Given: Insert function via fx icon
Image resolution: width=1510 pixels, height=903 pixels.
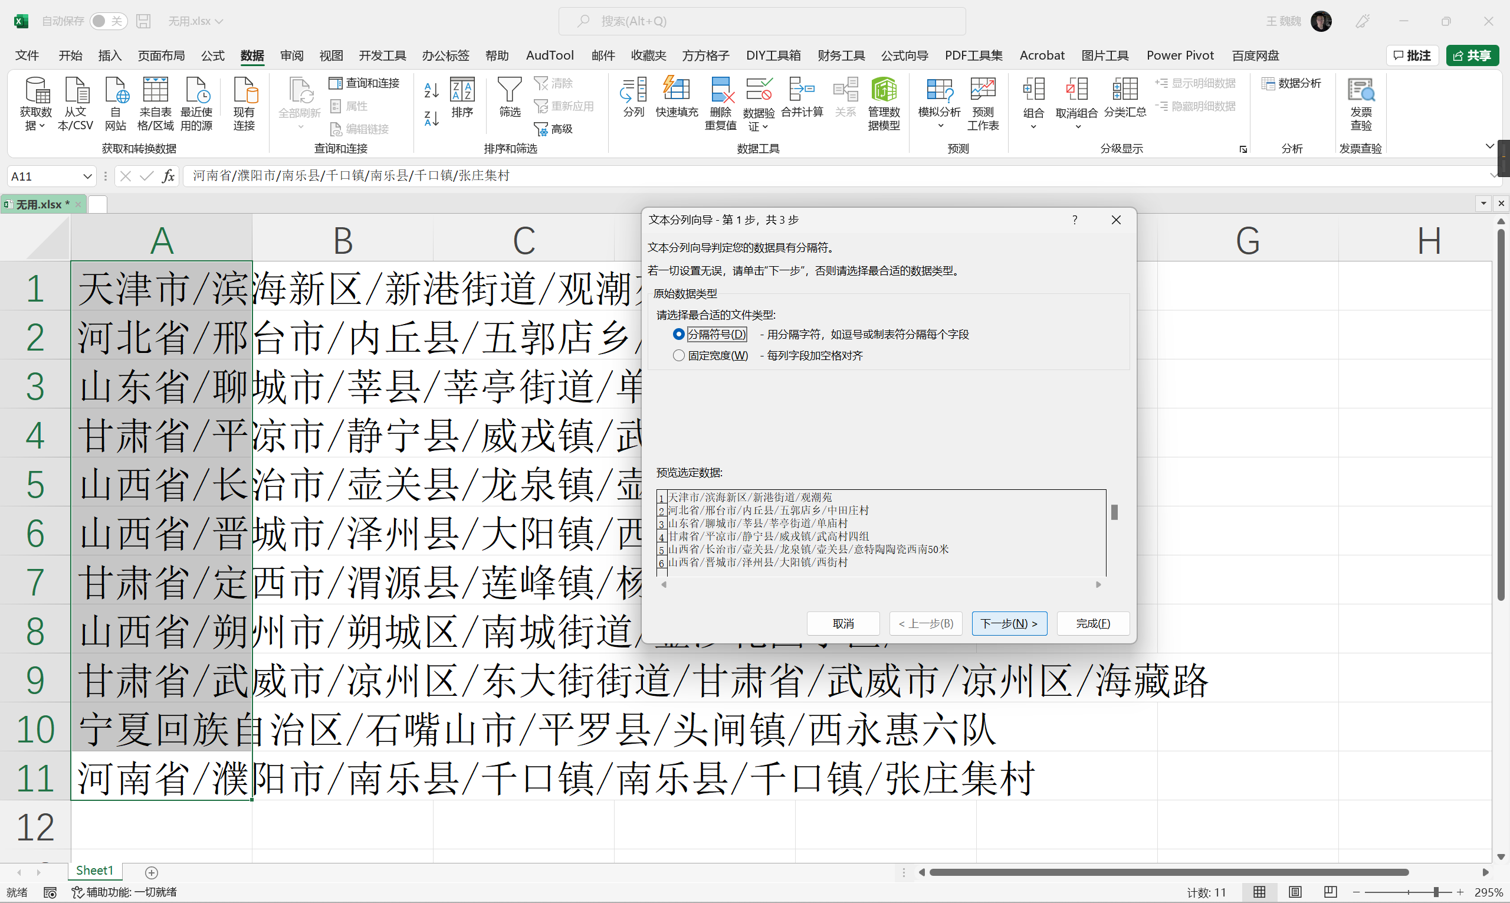Looking at the screenshot, I should pyautogui.click(x=169, y=176).
